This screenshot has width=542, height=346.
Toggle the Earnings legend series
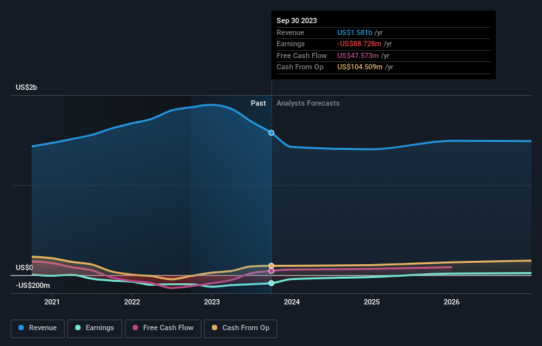[94, 328]
